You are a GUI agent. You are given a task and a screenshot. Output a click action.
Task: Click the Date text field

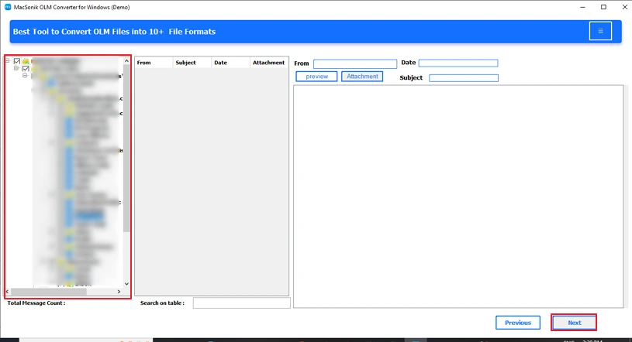458,63
